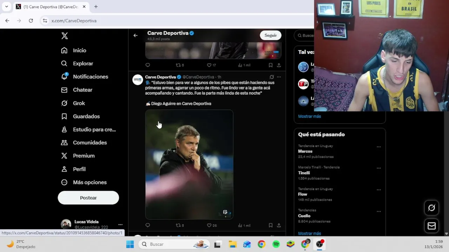
Task: Open options dots for Cuello trend
Action: (379, 212)
